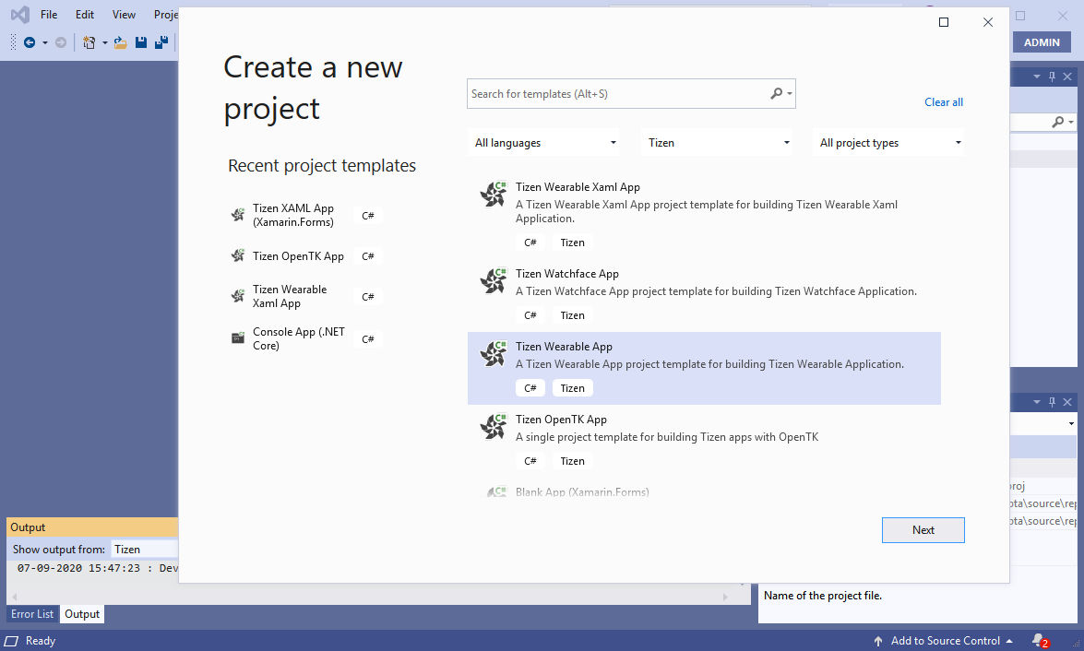This screenshot has width=1084, height=651.
Task: Open the All languages filter dropdown
Action: click(545, 143)
